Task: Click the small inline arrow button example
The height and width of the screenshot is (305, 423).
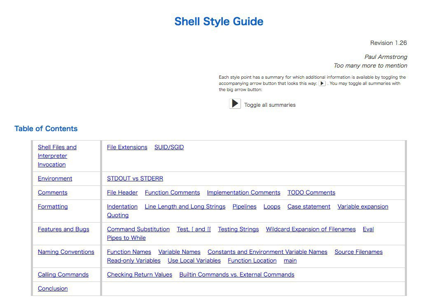Action: [x=322, y=83]
